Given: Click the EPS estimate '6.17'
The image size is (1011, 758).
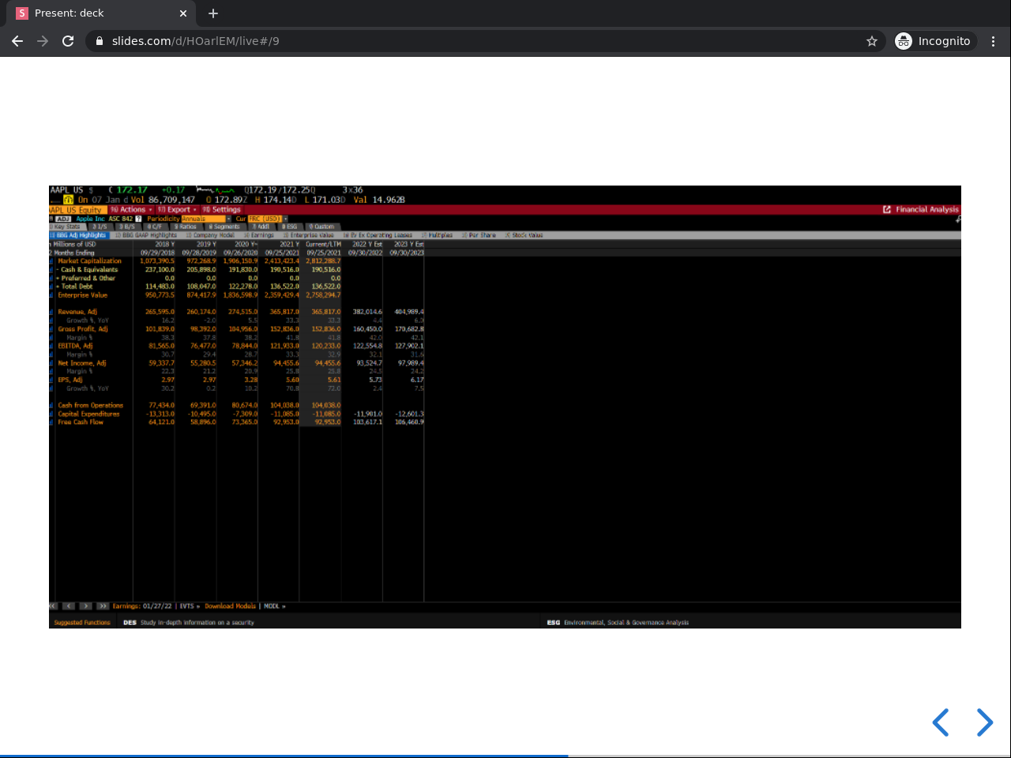Looking at the screenshot, I should tap(417, 380).
